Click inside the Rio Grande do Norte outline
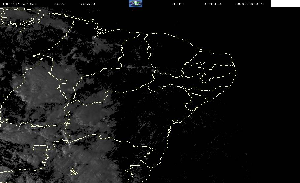Screen dimensions: 300x183 point(220,59)
